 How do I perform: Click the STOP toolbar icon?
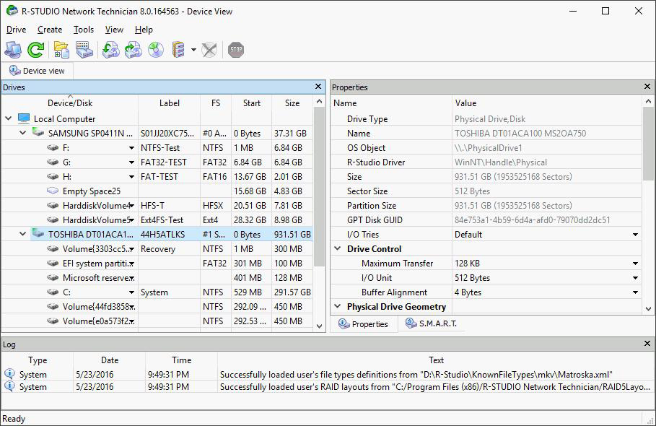click(236, 50)
